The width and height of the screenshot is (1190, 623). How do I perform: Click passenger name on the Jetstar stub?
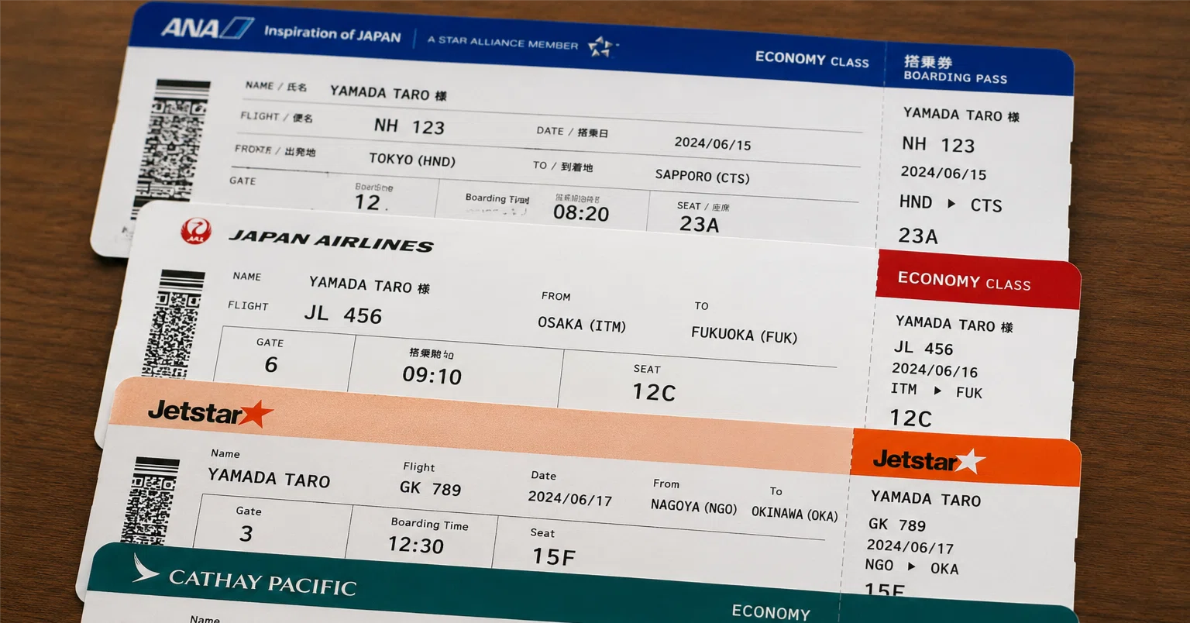926,498
